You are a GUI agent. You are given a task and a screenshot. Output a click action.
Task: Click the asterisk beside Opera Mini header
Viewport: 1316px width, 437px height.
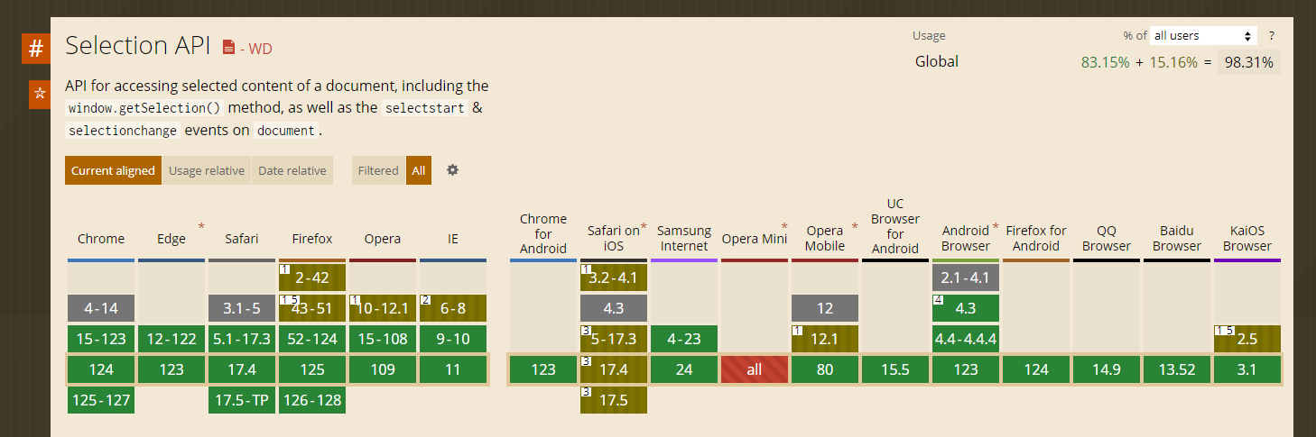(x=784, y=227)
